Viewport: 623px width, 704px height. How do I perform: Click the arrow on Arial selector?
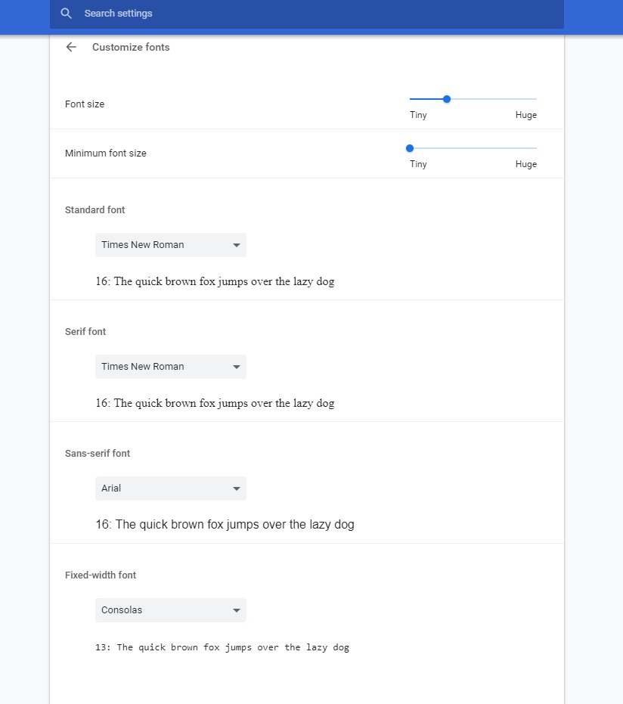[237, 488]
